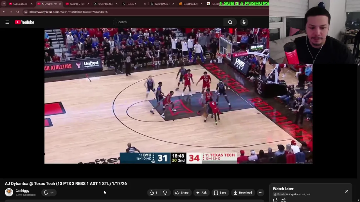The image size is (360, 202).
Task: Go to YouTube home via logo
Action: 24,22
